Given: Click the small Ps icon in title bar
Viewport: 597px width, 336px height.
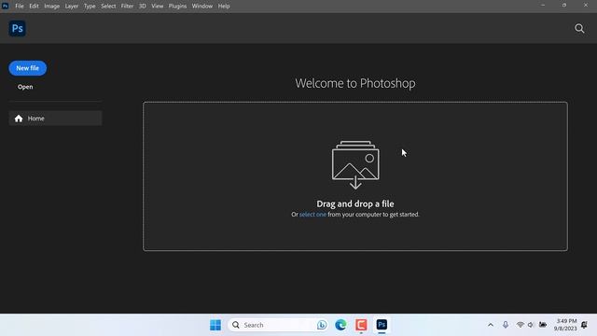Looking at the screenshot, I should click(x=5, y=6).
